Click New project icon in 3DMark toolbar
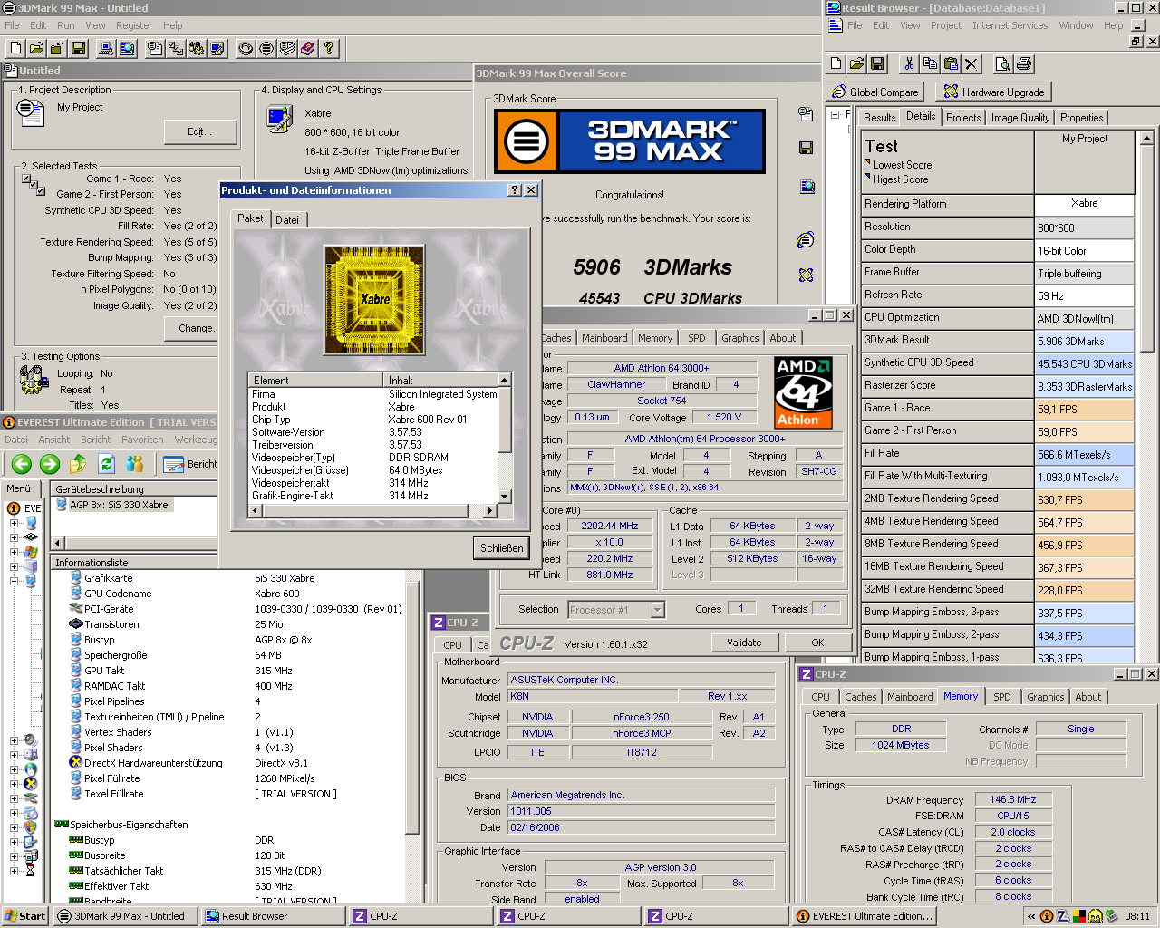 coord(16,48)
